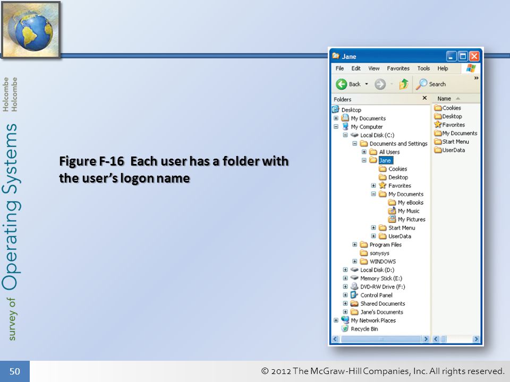Viewport: 510px width, 382px height.
Task: Click the Cookies folder icon in file list
Action: [x=438, y=108]
